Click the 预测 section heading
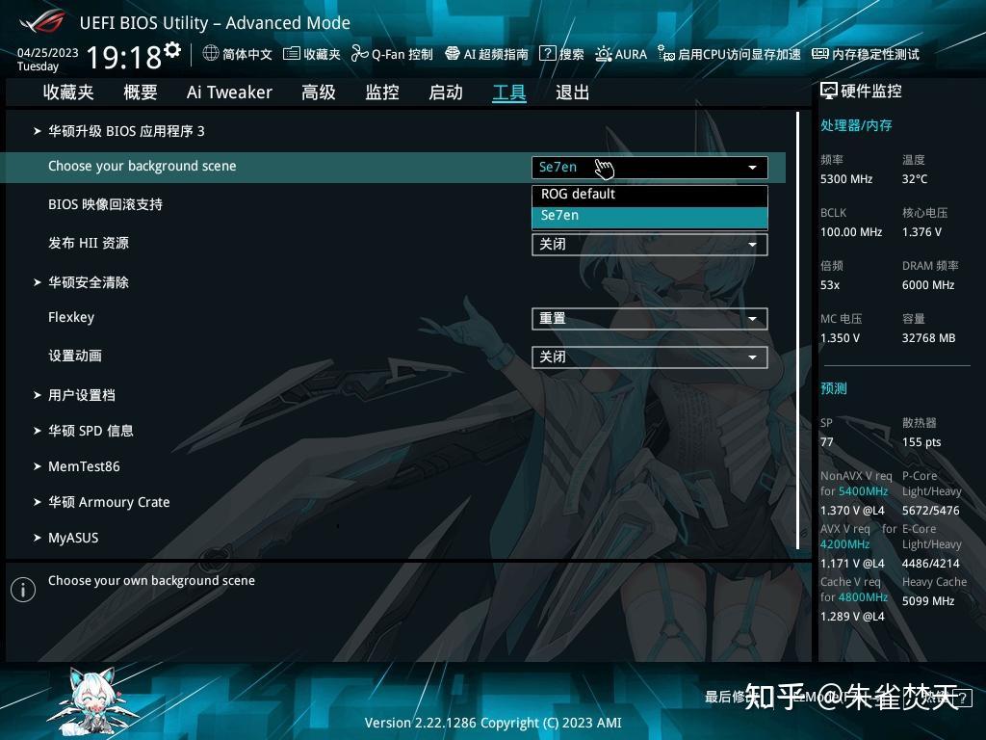Viewport: 986px width, 740px height. point(833,389)
